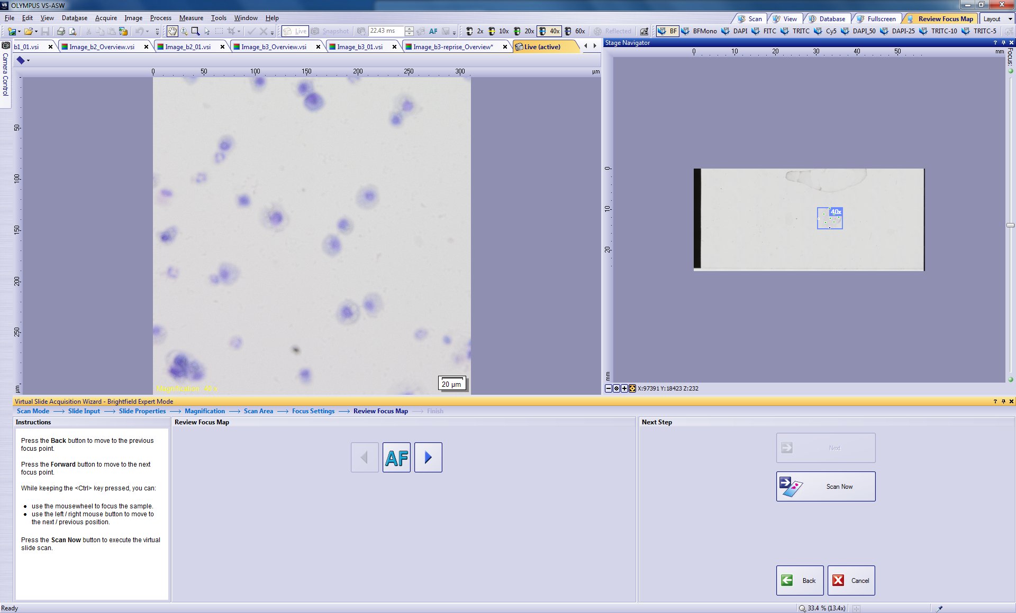Image resolution: width=1016 pixels, height=613 pixels.
Task: Click the large AF autofocus button
Action: coord(396,458)
